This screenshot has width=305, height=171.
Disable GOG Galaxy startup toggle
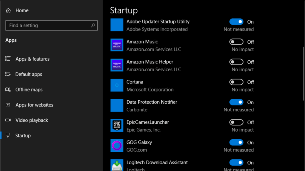point(236,142)
